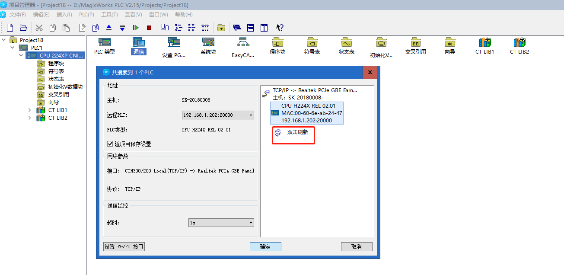
Task: Expand the CT LIB1 tree node
Action: (x=29, y=110)
